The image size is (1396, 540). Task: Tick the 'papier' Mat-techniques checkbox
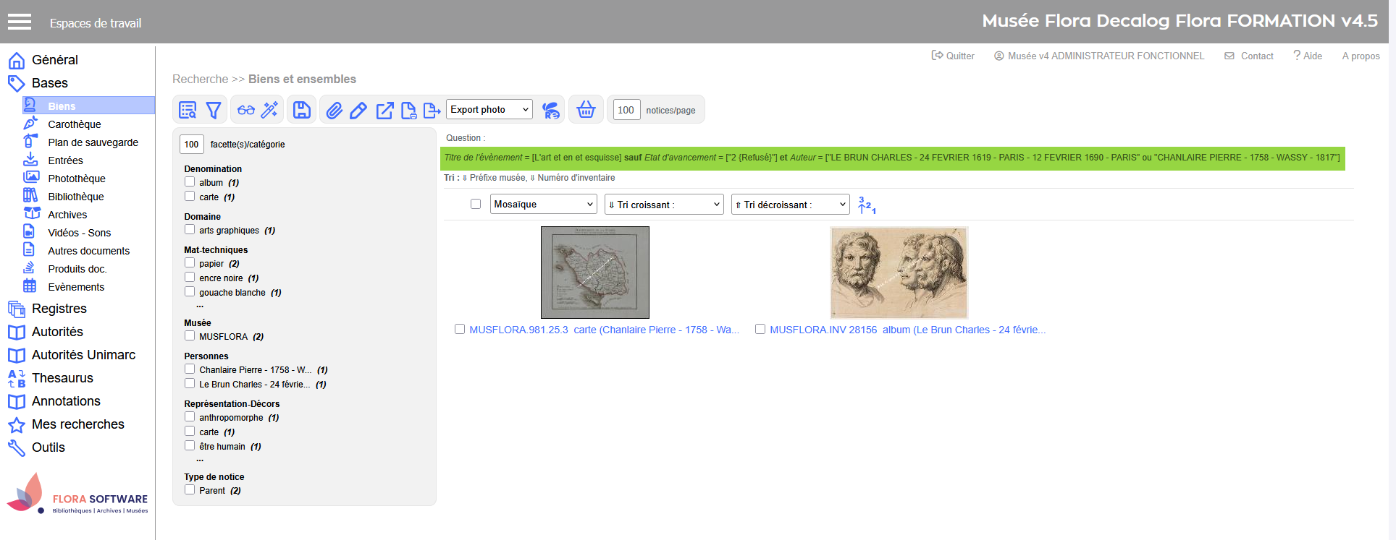[190, 263]
